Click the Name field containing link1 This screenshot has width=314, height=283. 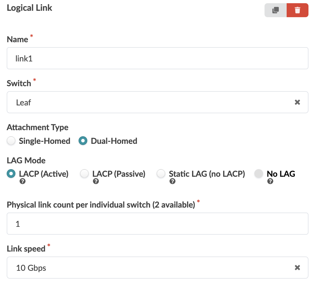[157, 58]
